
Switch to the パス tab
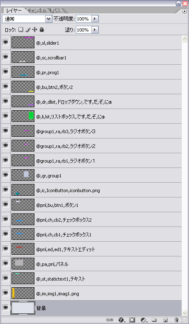[x=57, y=11]
